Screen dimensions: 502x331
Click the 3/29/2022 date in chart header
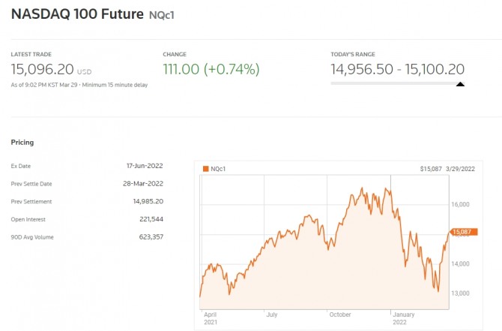(x=461, y=169)
